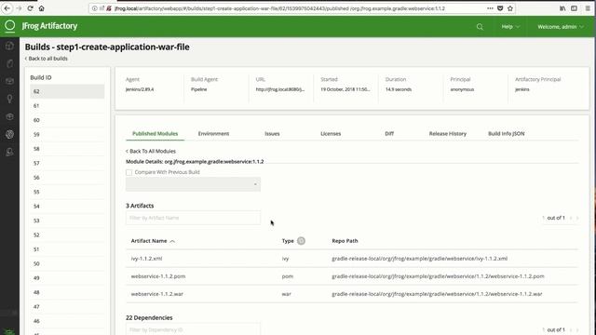Open Artifacts icon in left sidebar
Screen dimensions: 596x335
9,63
